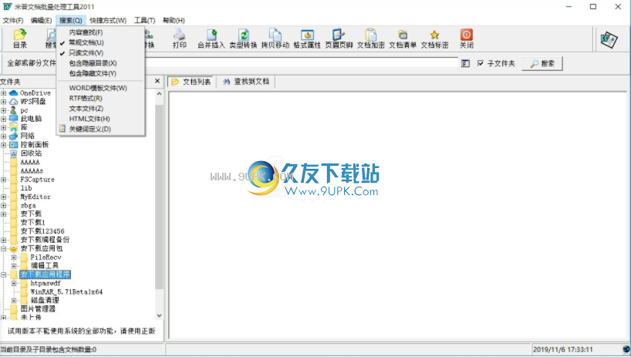The image size is (631, 357).
Task: Open the 页眉页脚 header footer tool
Action: (x=339, y=39)
